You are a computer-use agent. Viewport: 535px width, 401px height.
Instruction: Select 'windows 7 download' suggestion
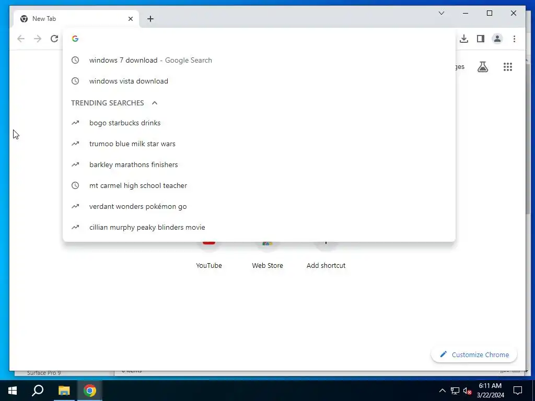[259, 61]
